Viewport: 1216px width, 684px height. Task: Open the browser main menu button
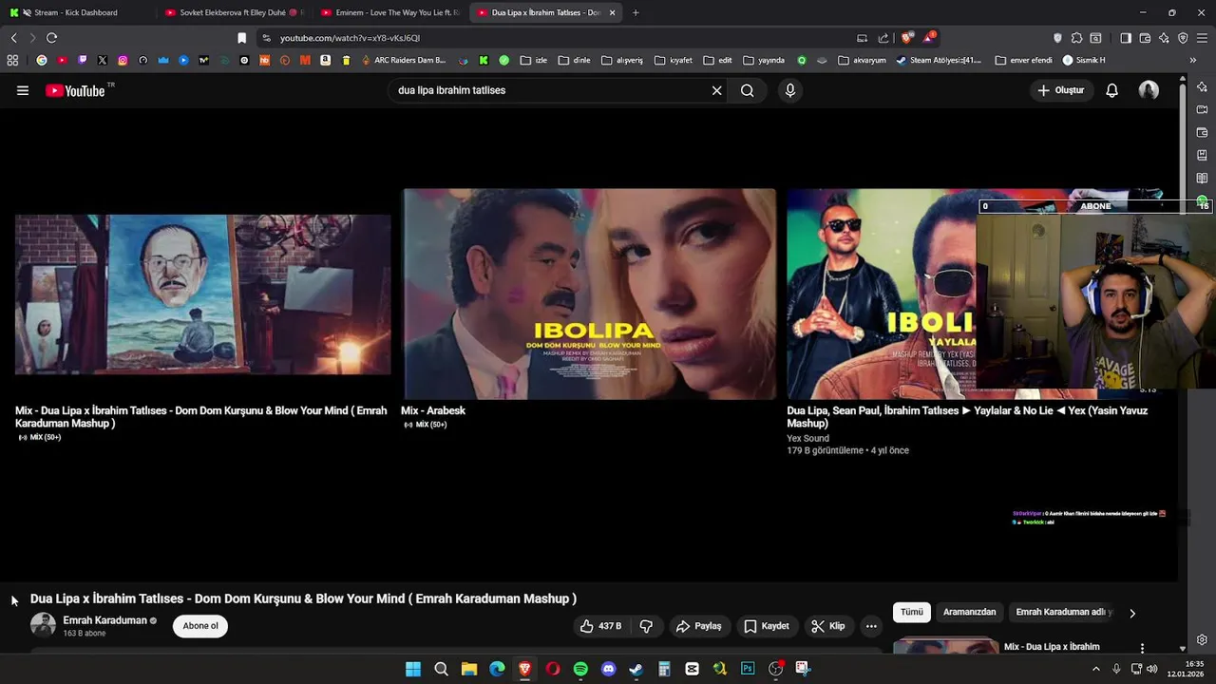pyautogui.click(x=1202, y=38)
